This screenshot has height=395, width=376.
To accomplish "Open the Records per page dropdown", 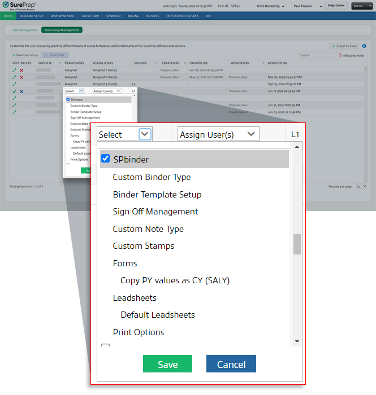I will point(362,186).
